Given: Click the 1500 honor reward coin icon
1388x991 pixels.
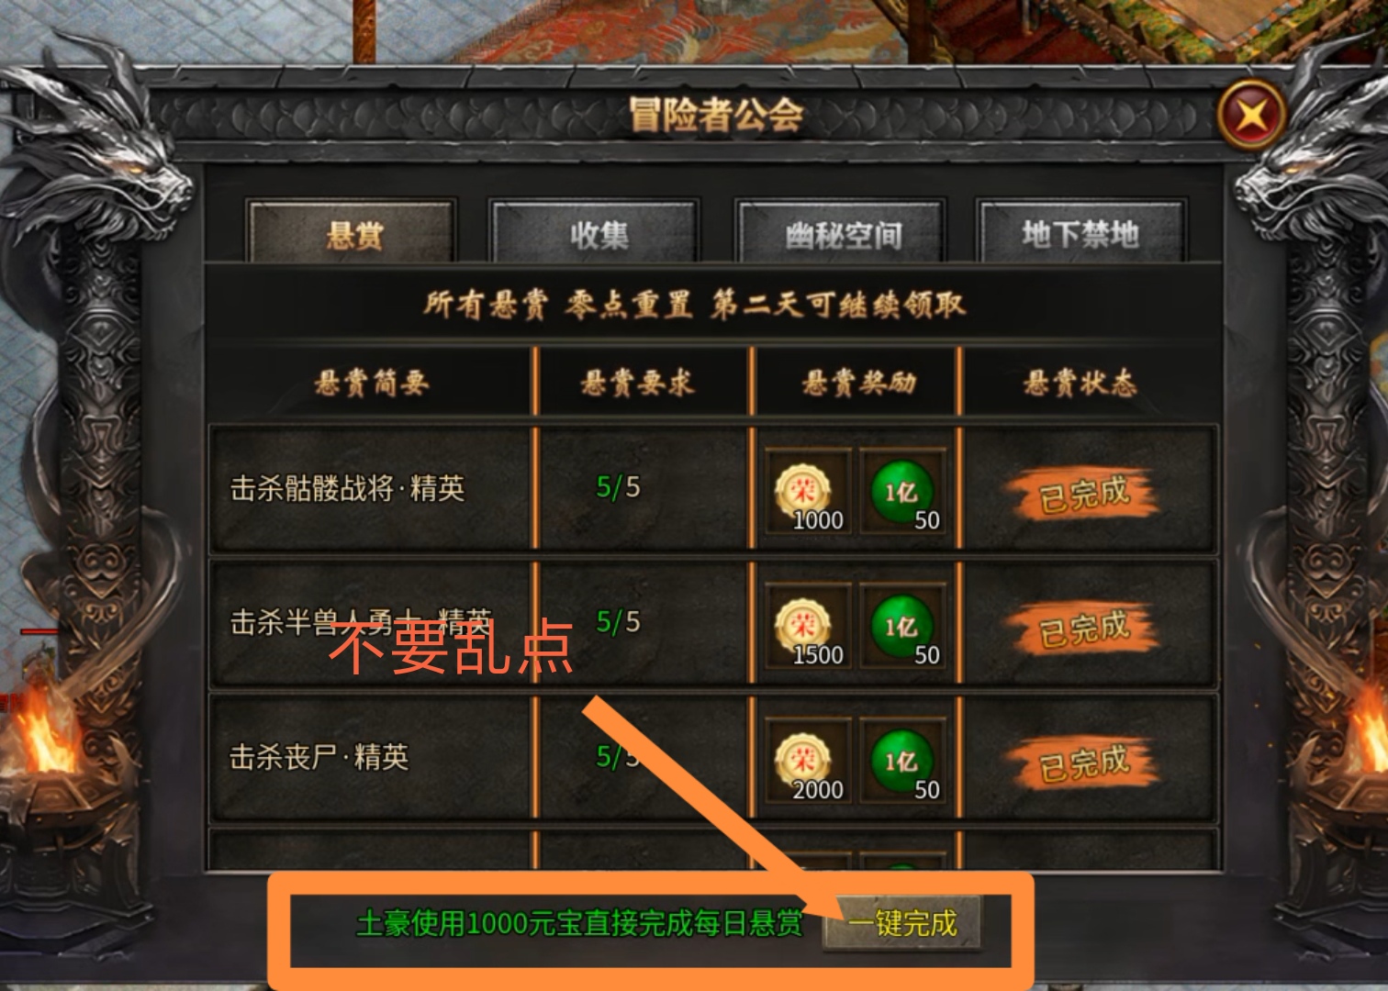Looking at the screenshot, I should (804, 627).
